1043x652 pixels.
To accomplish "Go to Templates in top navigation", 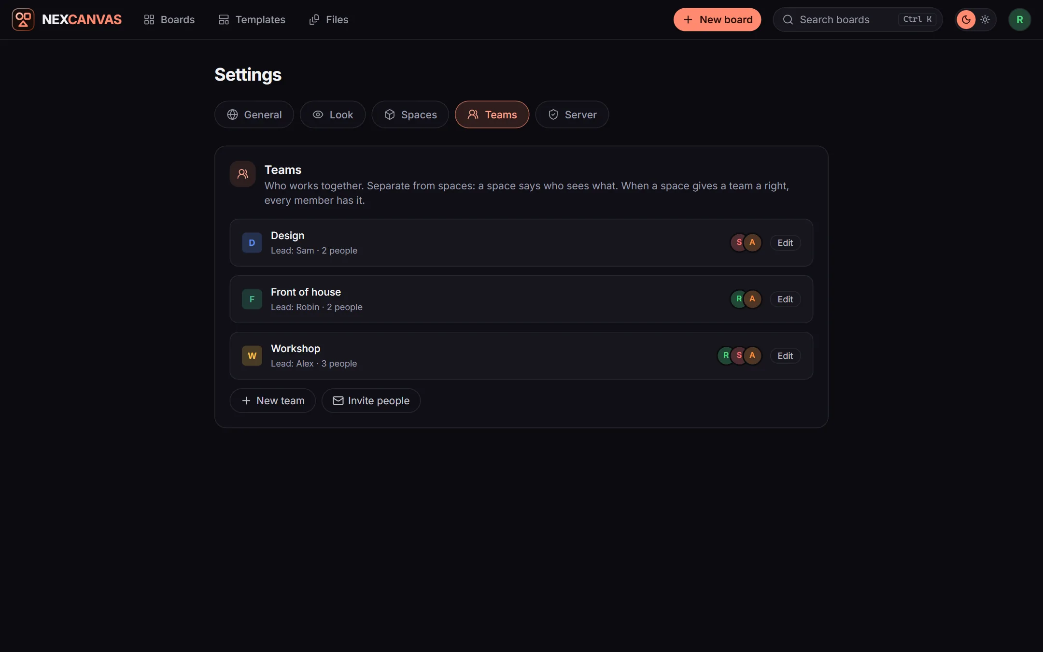I will (252, 19).
